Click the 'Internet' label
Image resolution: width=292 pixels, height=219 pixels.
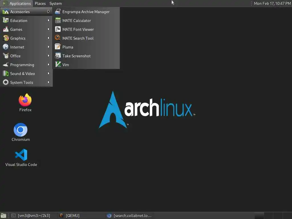17,47
